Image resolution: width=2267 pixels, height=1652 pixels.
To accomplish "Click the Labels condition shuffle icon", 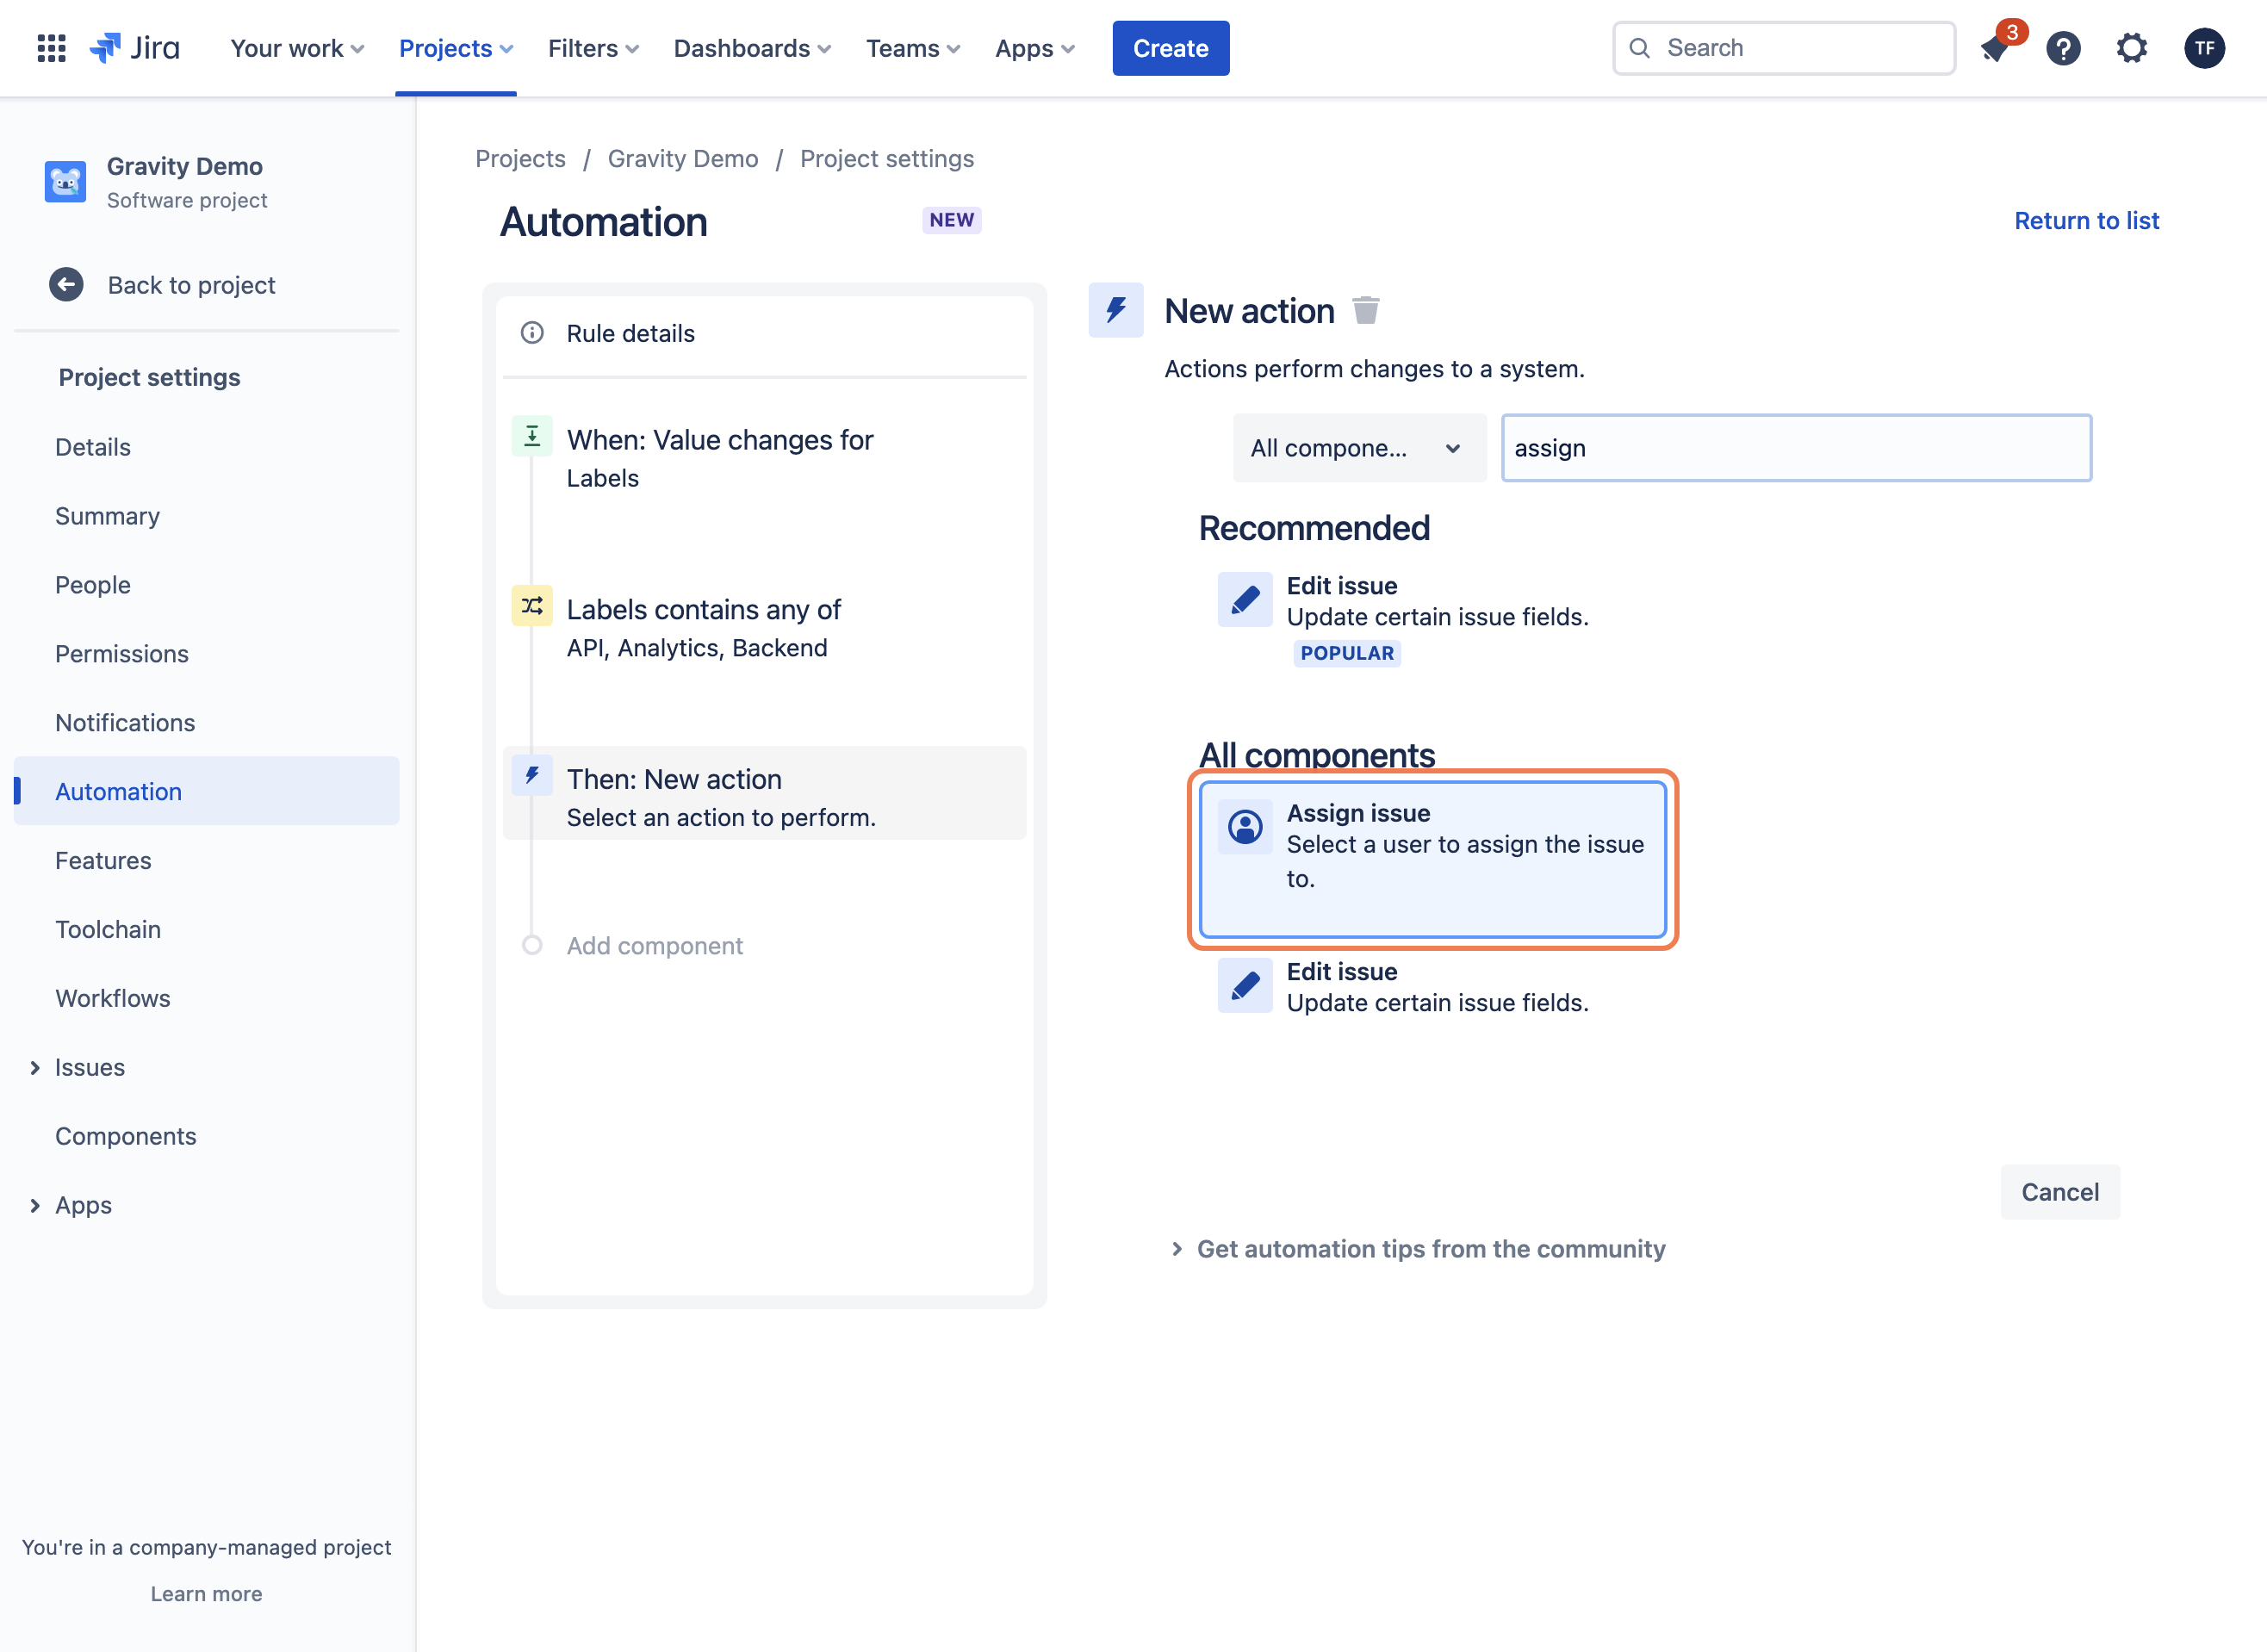I will (532, 606).
